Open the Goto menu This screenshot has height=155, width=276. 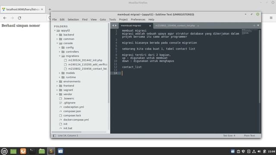click(x=103, y=19)
